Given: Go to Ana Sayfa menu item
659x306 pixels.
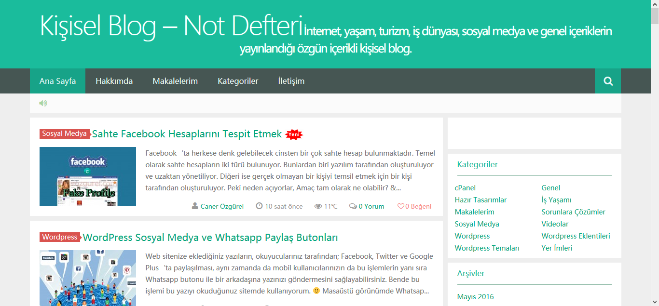Looking at the screenshot, I should point(57,81).
